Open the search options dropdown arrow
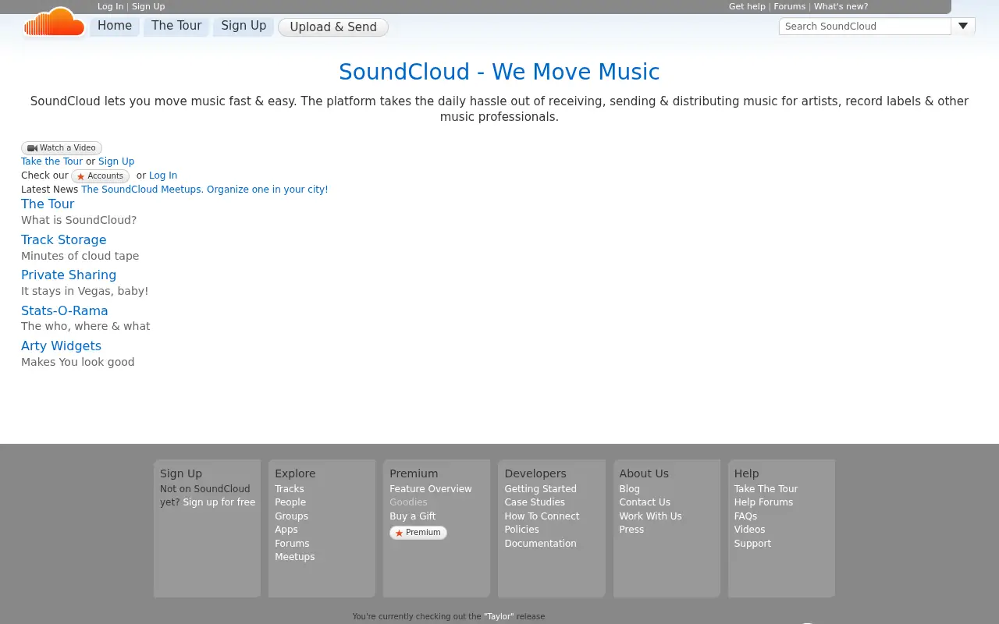999x624 pixels. 963,26
